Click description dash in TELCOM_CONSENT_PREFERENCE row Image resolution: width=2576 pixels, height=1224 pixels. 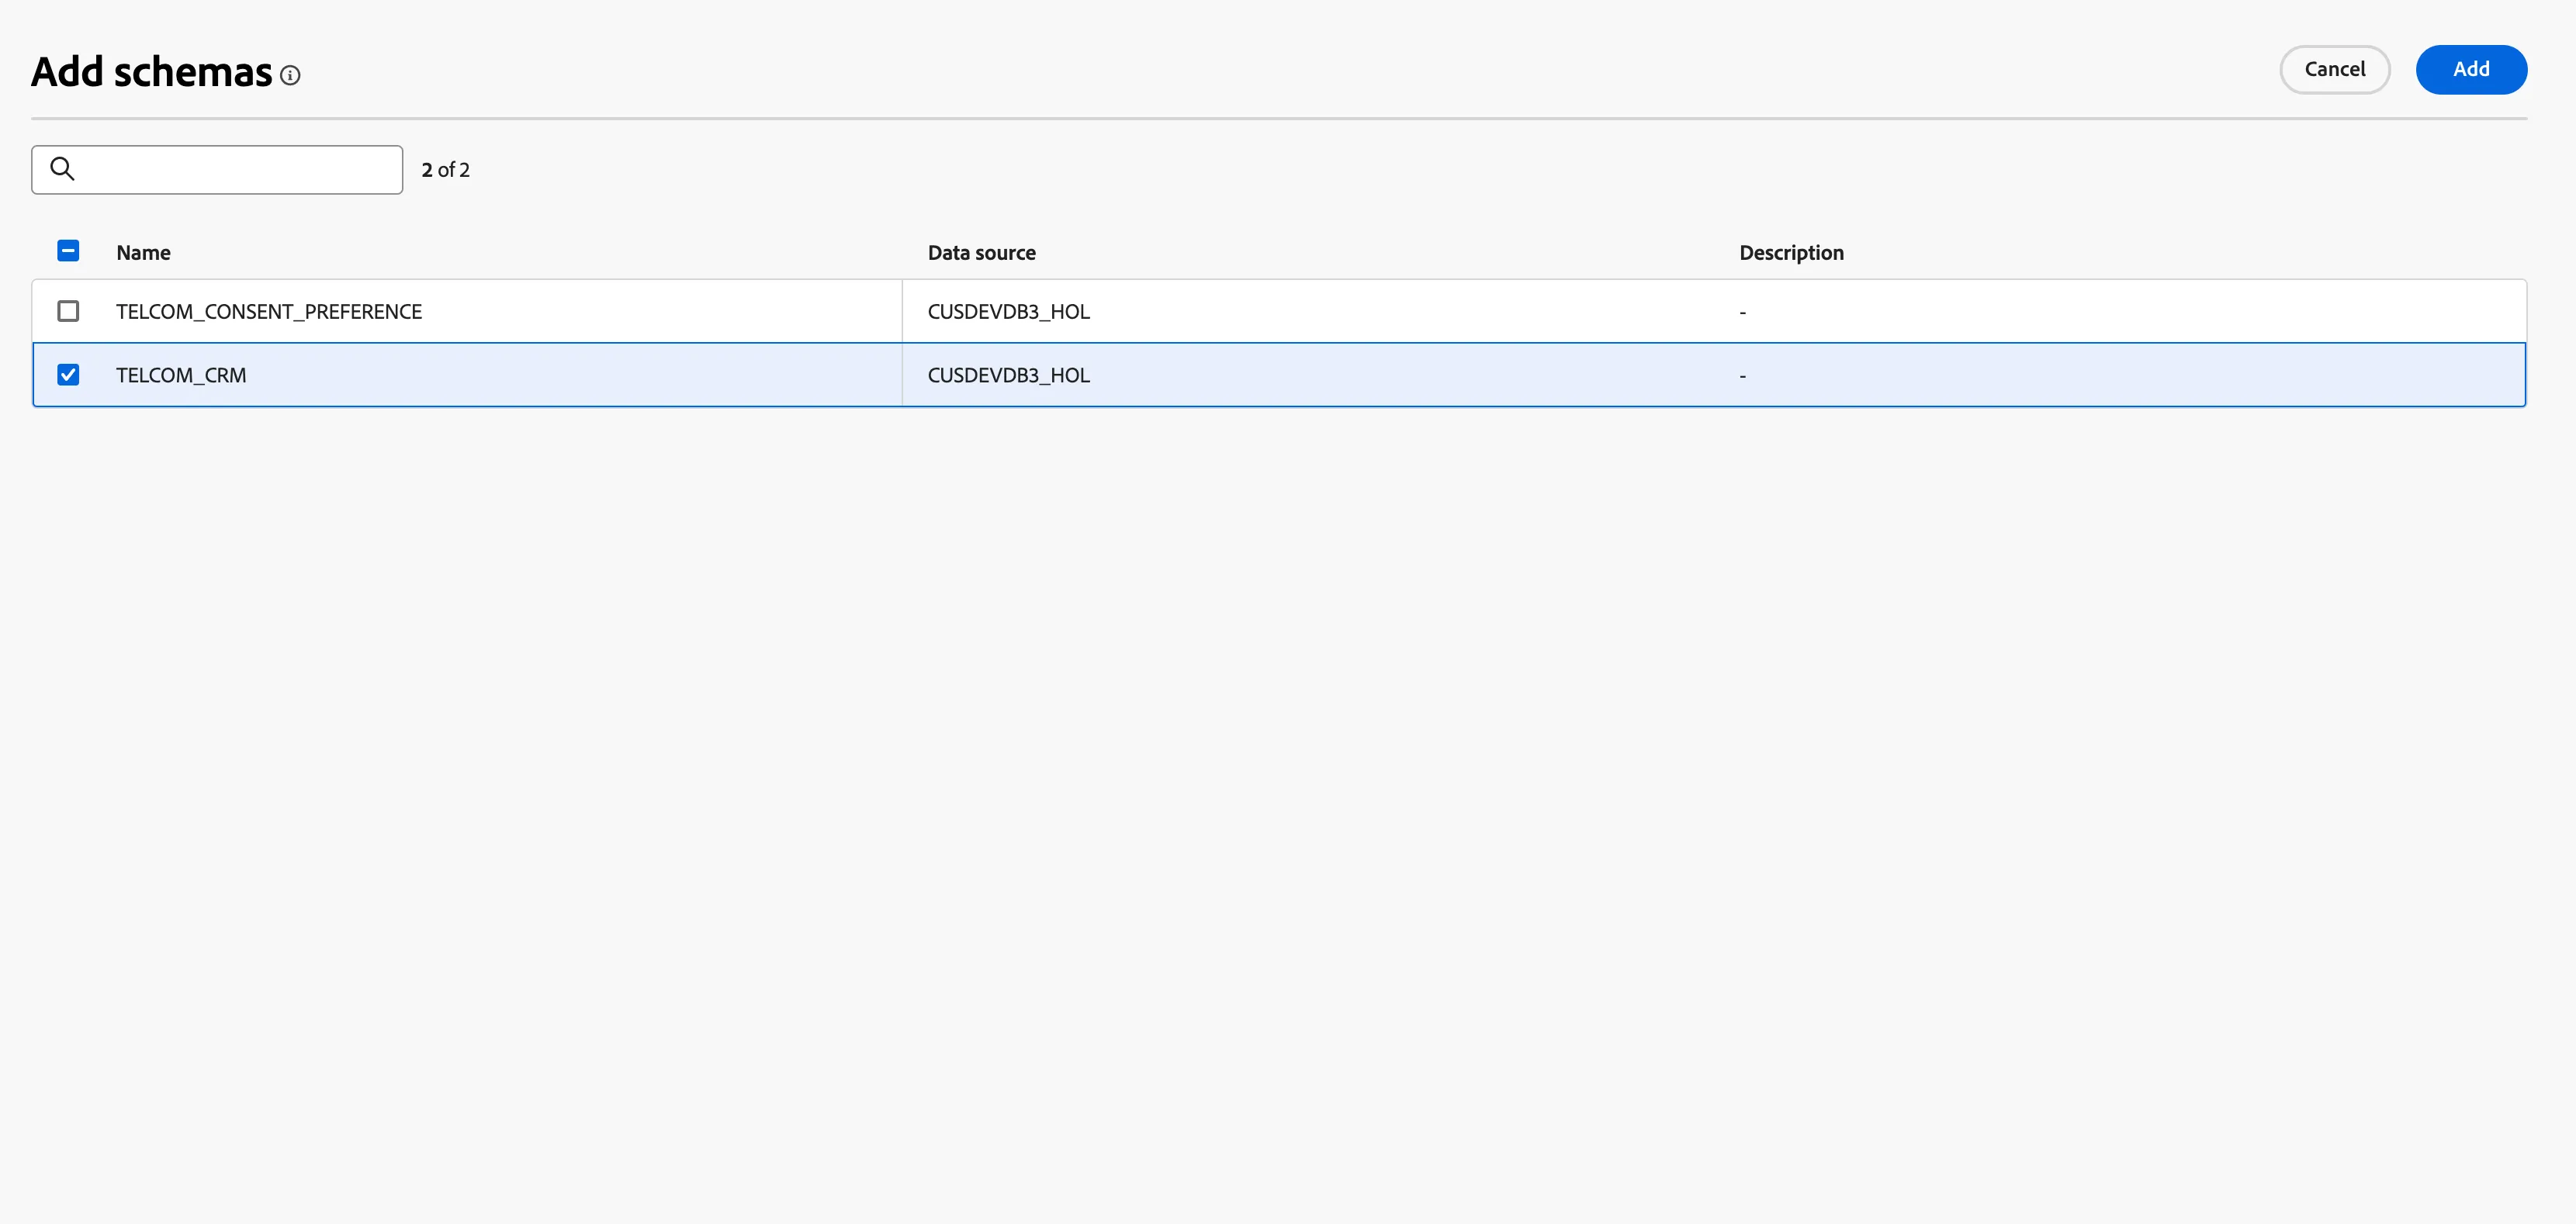pos(1742,312)
